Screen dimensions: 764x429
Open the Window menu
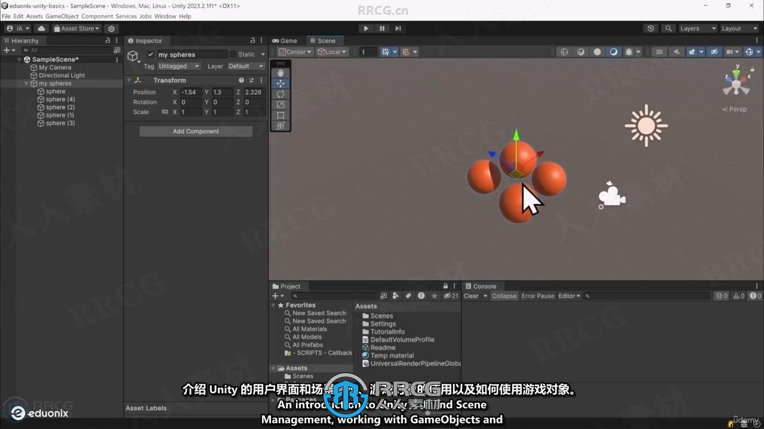tap(165, 16)
